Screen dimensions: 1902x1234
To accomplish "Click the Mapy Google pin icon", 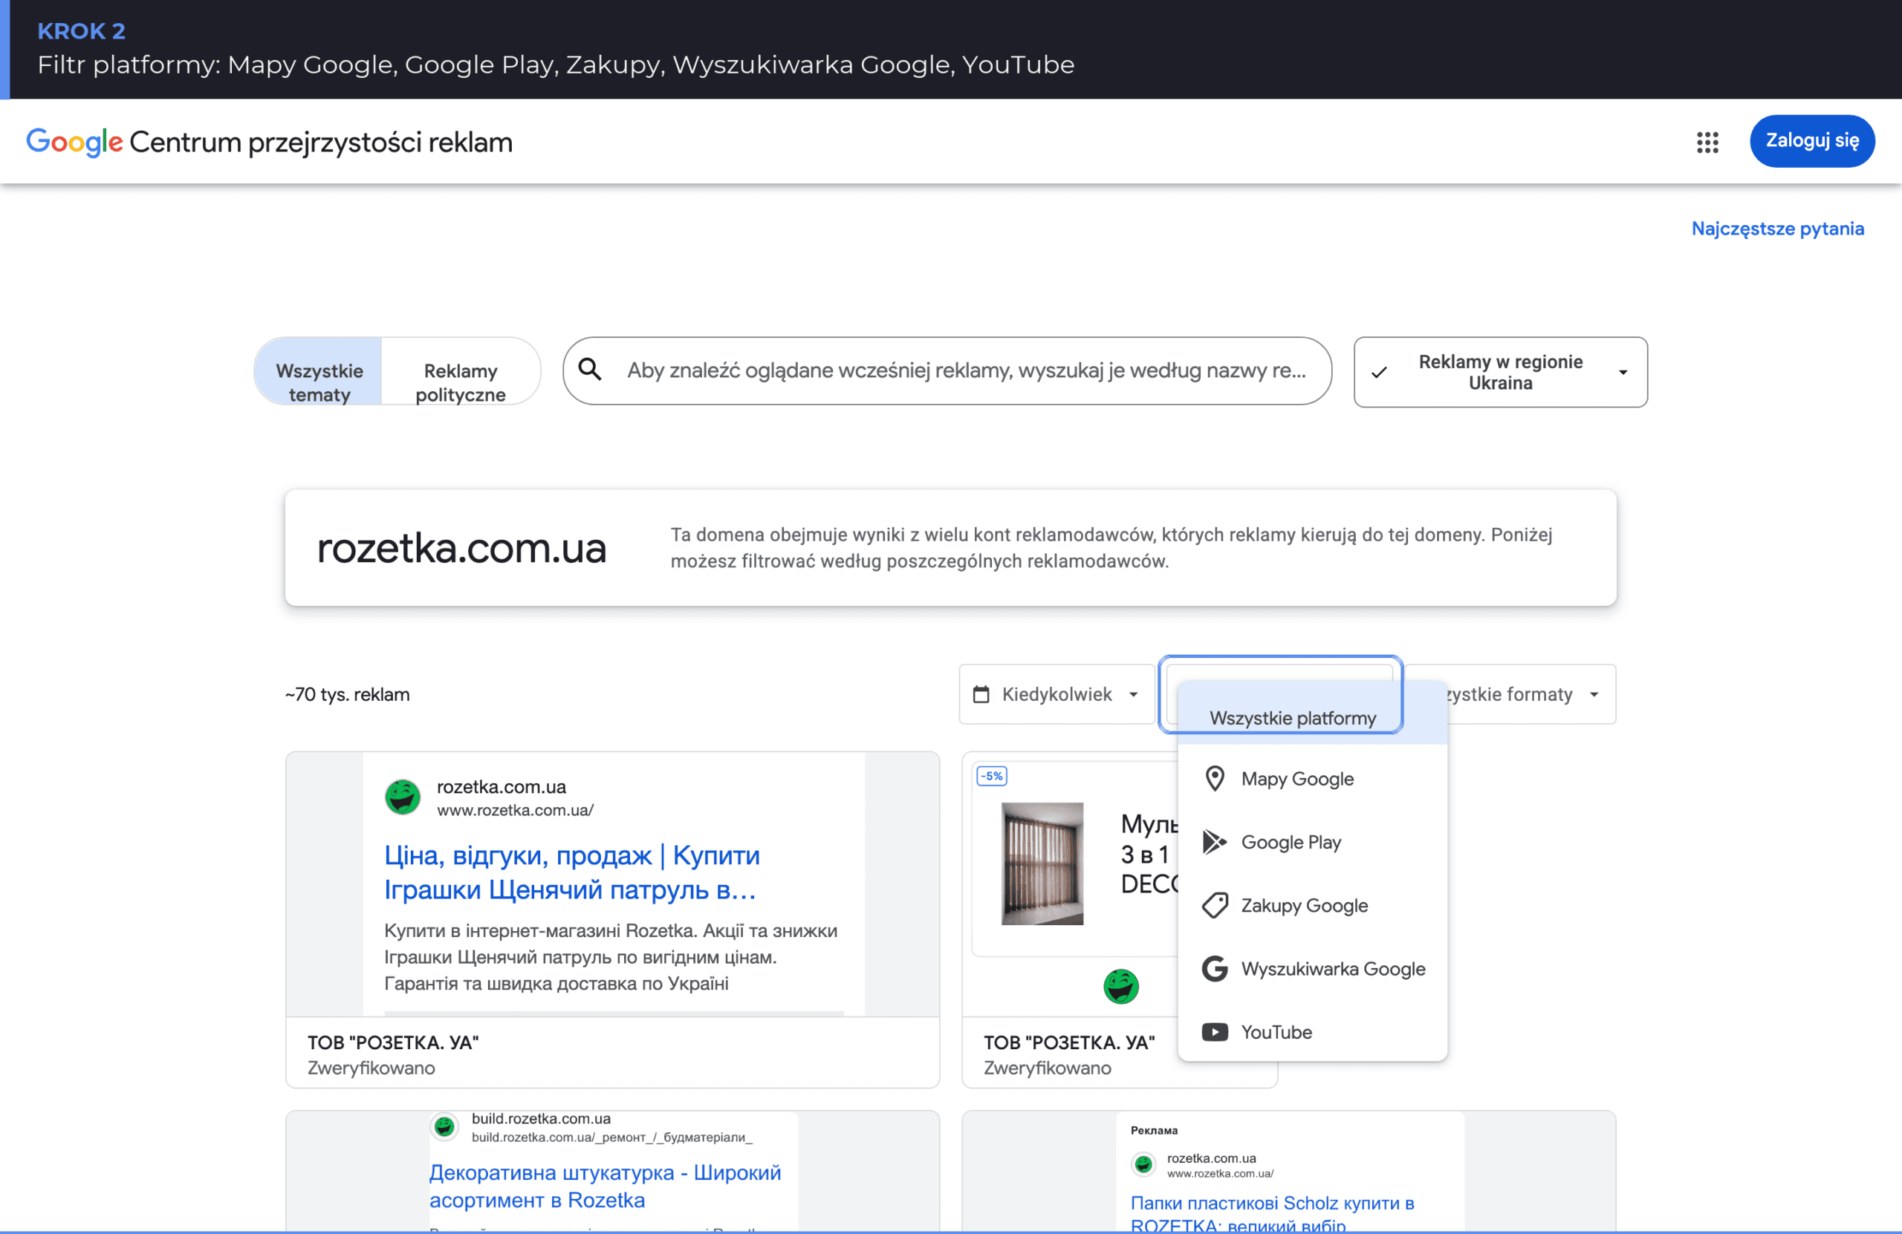I will tap(1215, 779).
